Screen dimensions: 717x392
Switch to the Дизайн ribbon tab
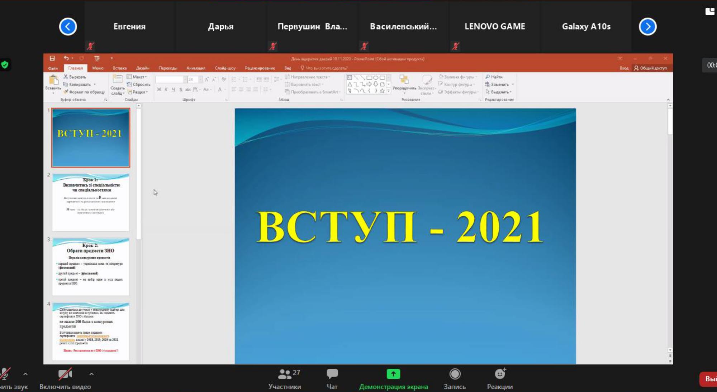(142, 68)
